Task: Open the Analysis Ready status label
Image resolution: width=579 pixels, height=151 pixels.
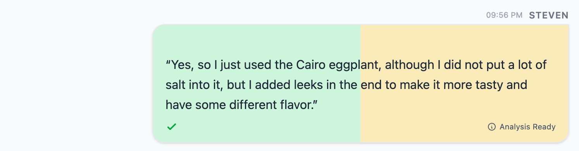Action: pos(527,127)
